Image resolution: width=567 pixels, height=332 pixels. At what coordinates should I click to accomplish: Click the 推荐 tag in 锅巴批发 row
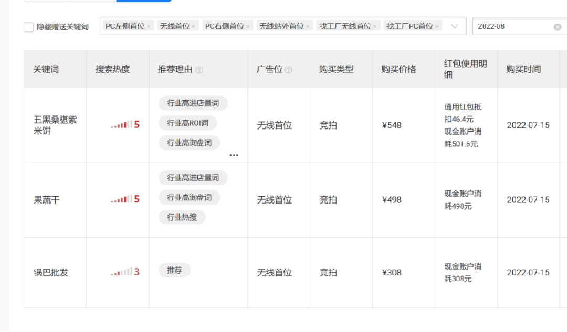pyautogui.click(x=174, y=271)
